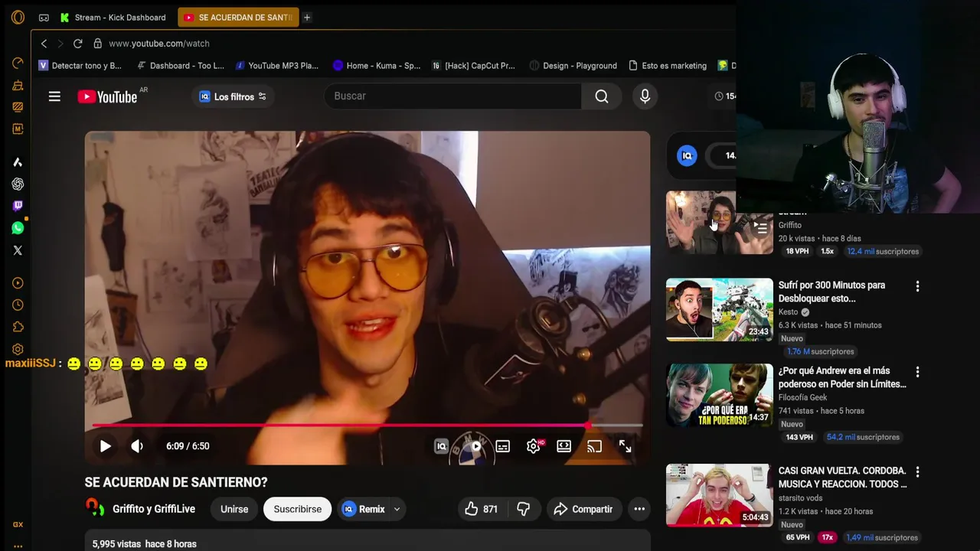
Task: Click the vidIQ Remix button
Action: (363, 509)
